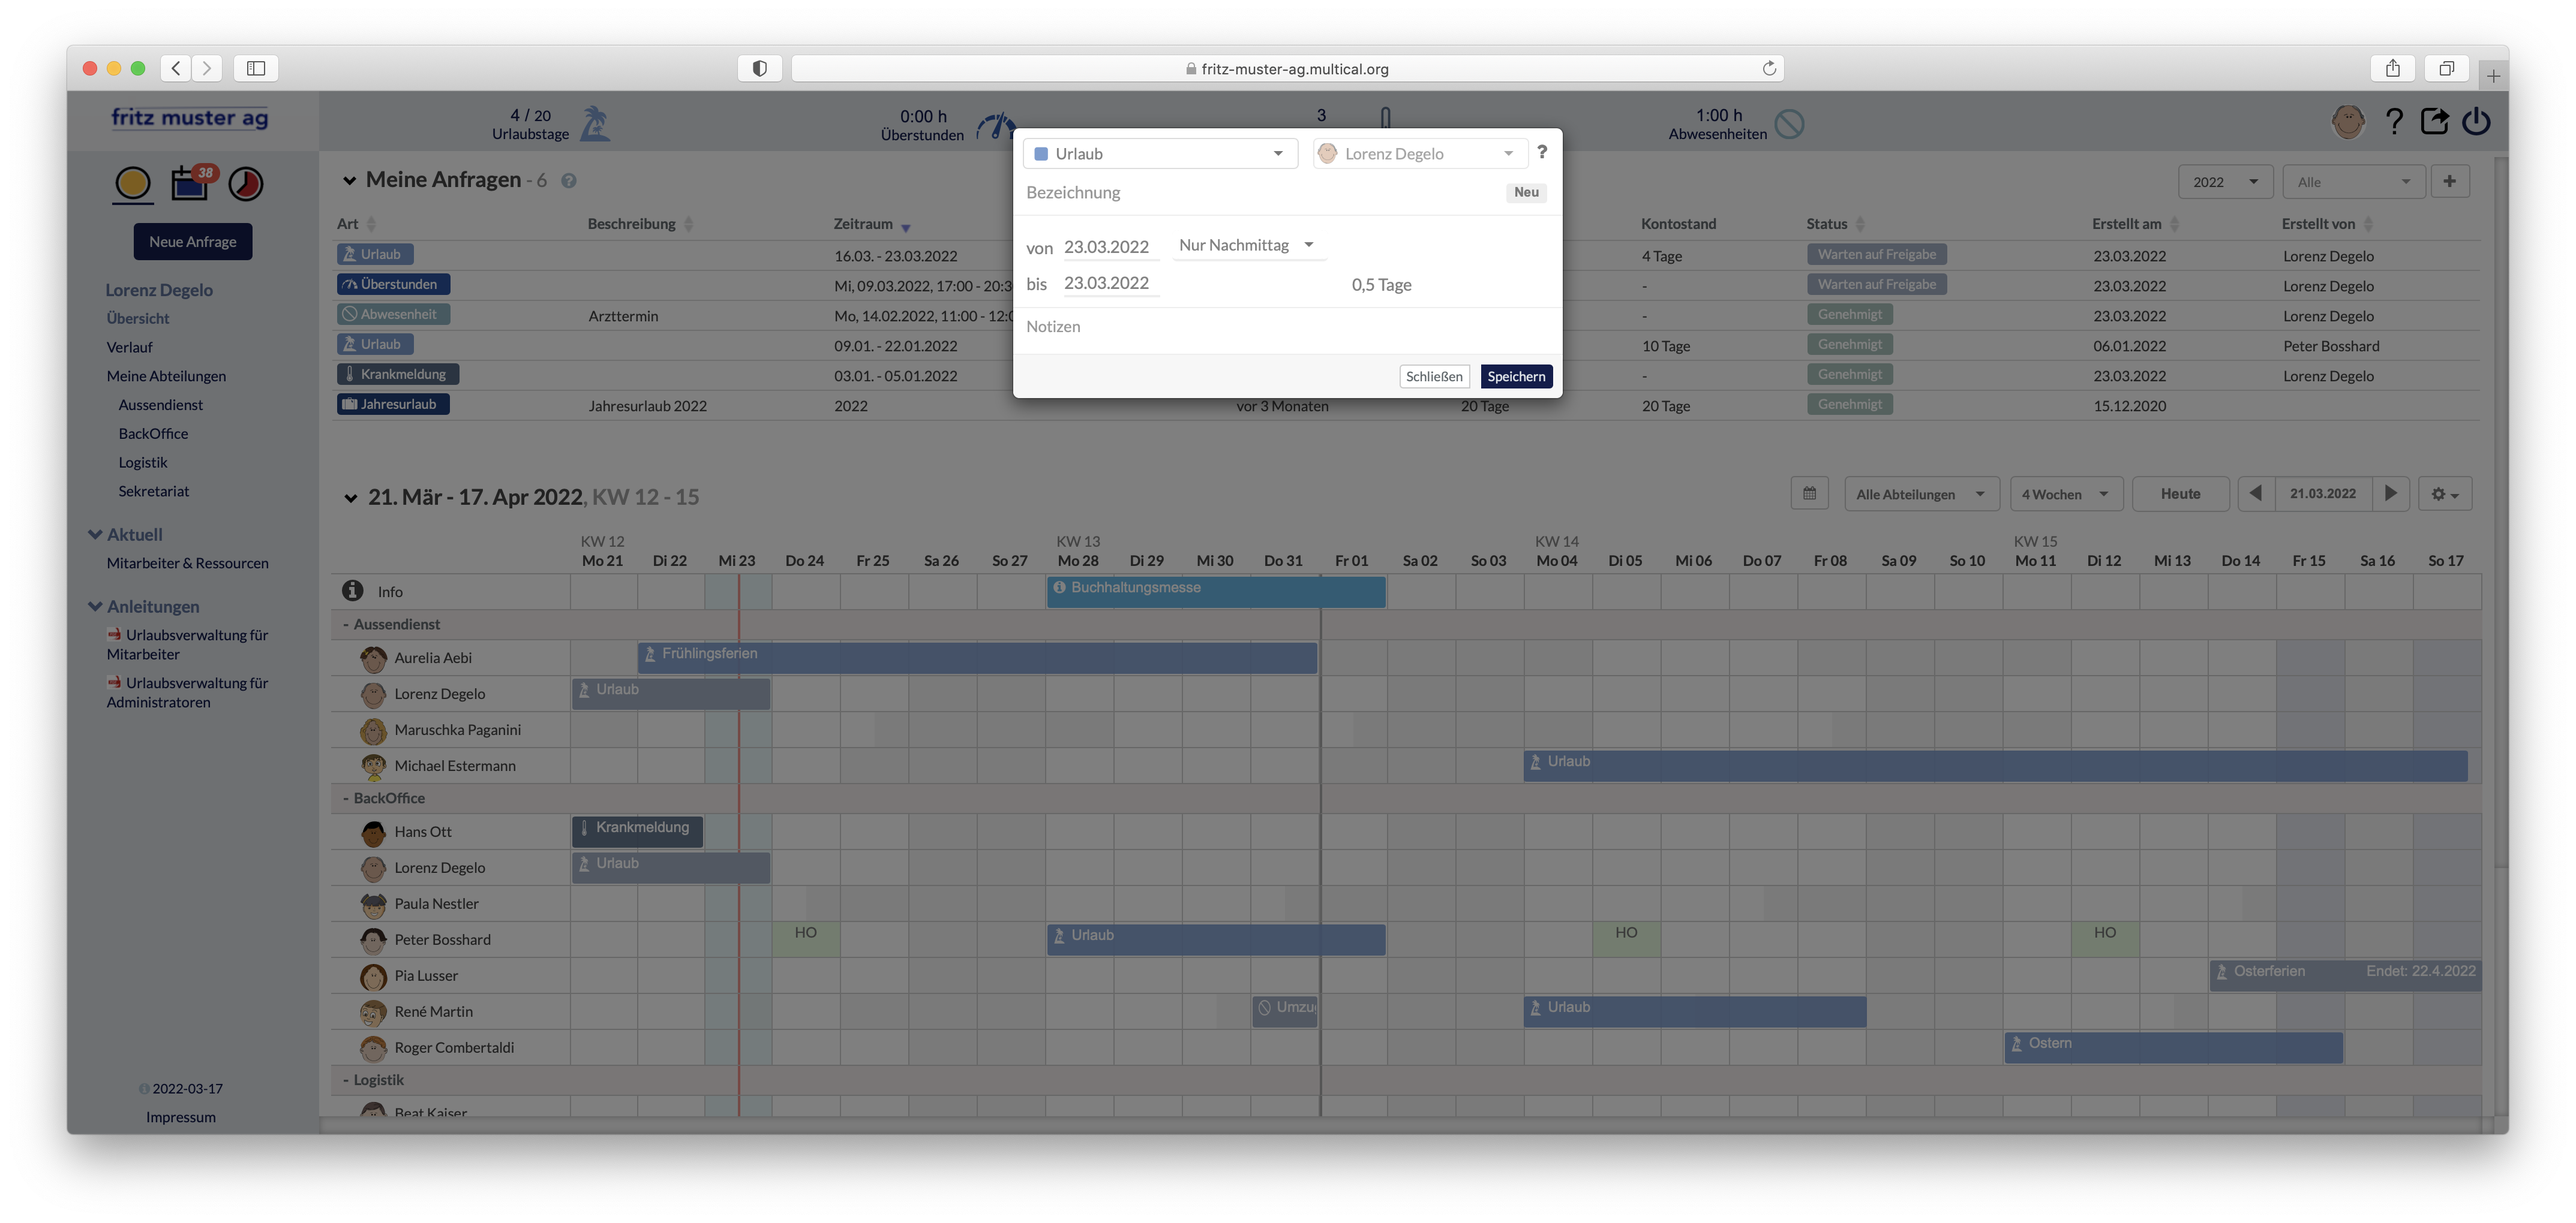Open the Nur Nachmittag dropdown
This screenshot has height=1223, width=2576.
[1248, 245]
